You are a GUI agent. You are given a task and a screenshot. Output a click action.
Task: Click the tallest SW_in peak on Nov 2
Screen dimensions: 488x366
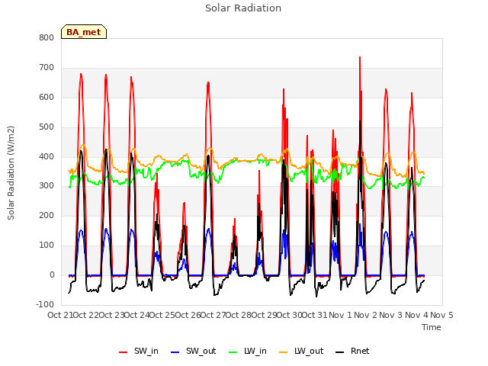pyautogui.click(x=360, y=57)
